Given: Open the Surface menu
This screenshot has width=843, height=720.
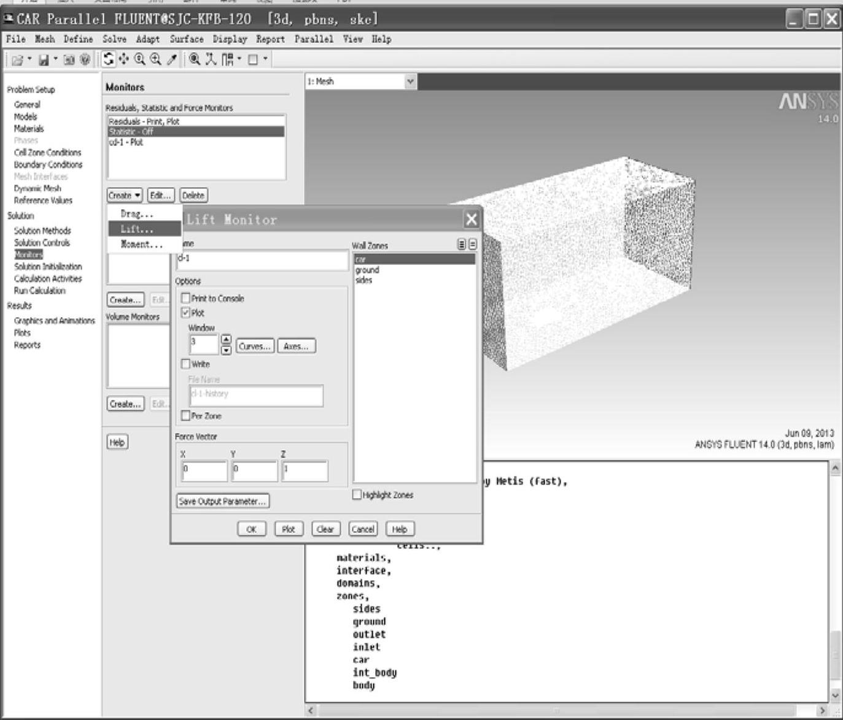Looking at the screenshot, I should [187, 39].
